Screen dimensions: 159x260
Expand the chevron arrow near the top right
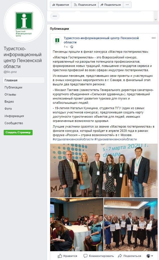[x=156, y=19]
